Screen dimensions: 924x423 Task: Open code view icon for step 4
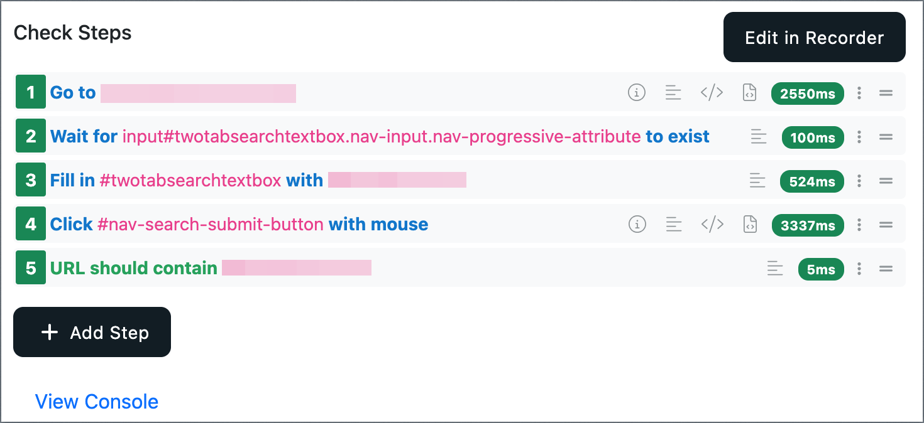[x=712, y=225]
